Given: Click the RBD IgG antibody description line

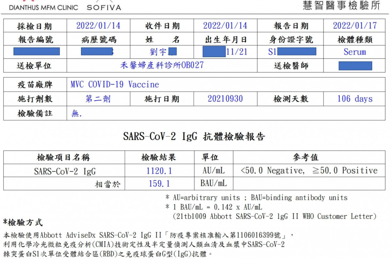Looking at the screenshot, I should pyautogui.click(x=108, y=253).
